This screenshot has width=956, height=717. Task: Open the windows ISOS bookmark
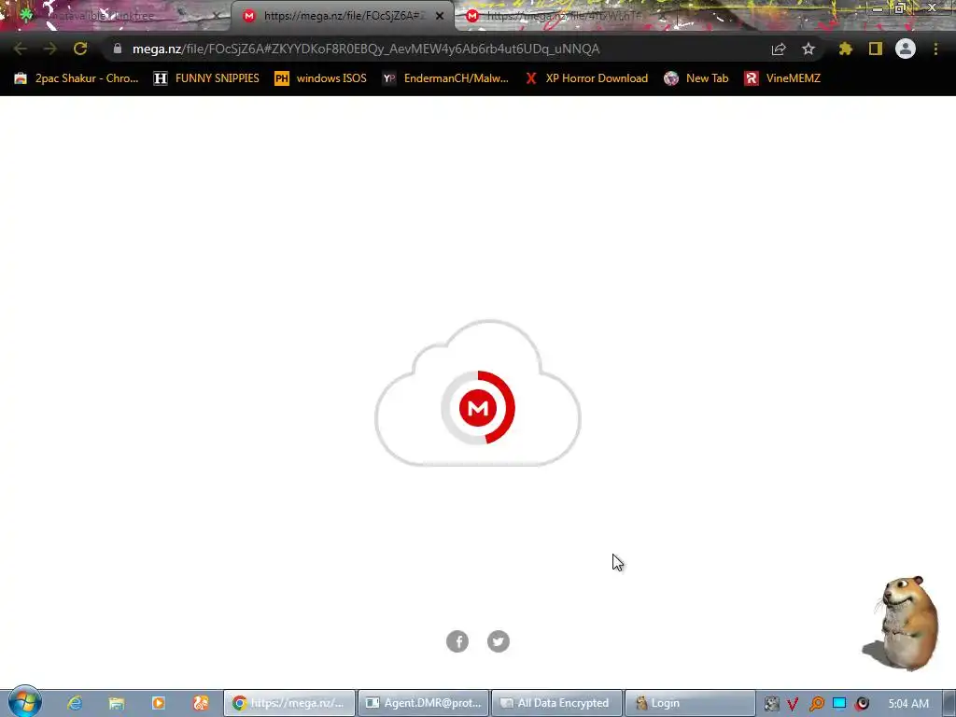click(321, 78)
